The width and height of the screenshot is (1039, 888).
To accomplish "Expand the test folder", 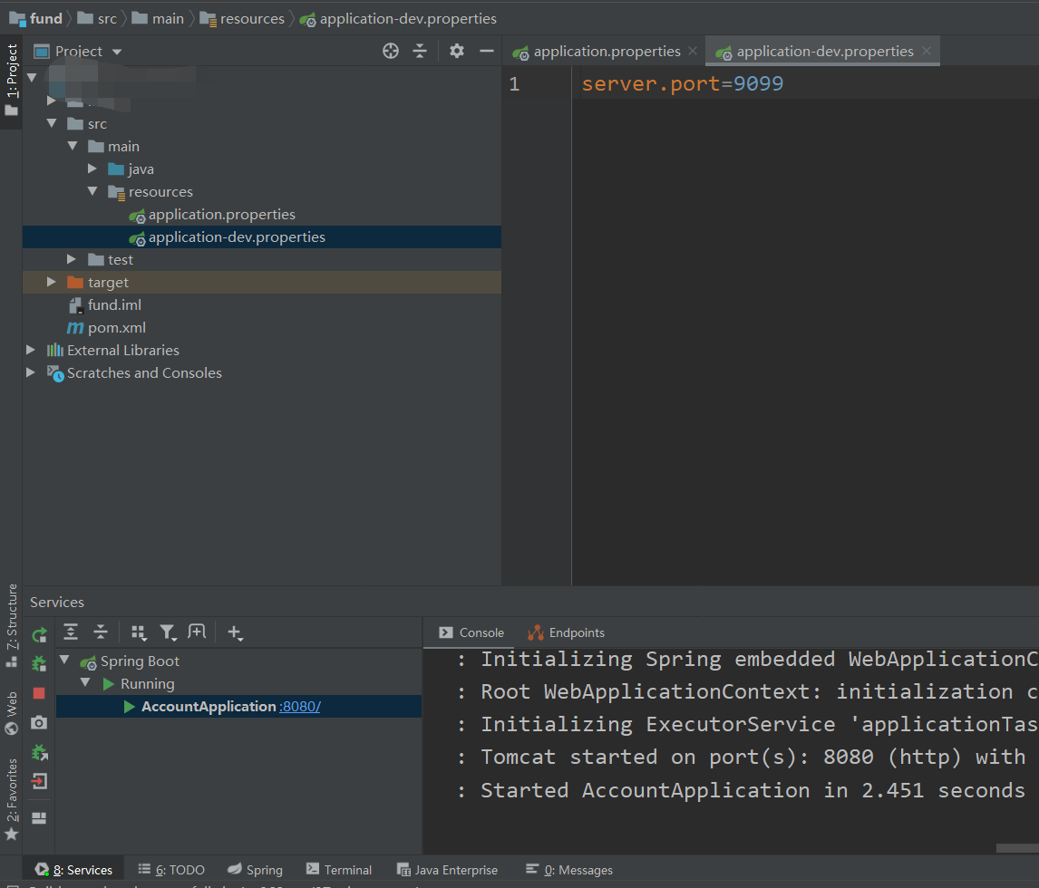I will [72, 259].
